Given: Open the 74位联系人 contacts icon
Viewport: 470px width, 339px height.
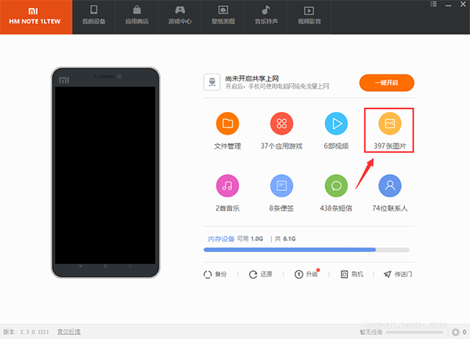Looking at the screenshot, I should 389,186.
